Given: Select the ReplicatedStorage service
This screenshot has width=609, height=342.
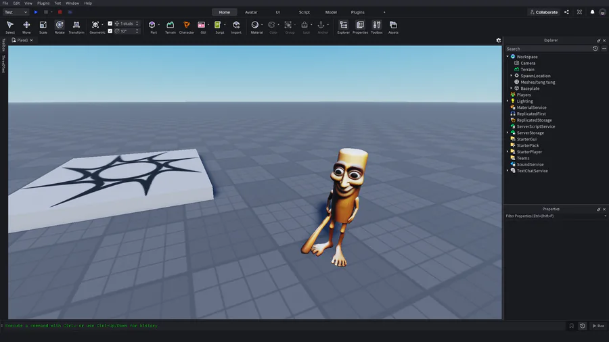Looking at the screenshot, I should 535,120.
